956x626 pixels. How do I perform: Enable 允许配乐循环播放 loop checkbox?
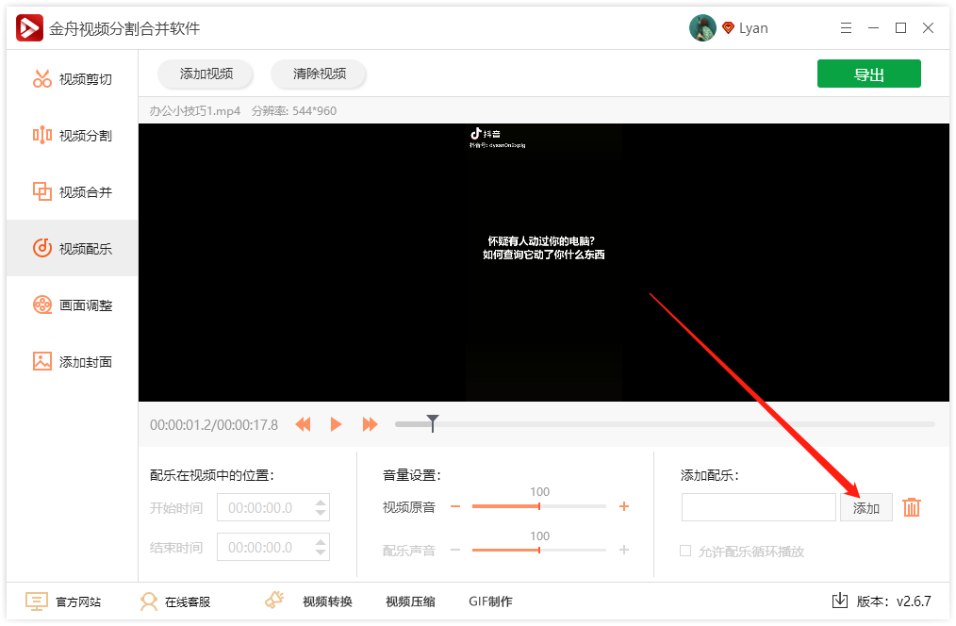pos(685,551)
